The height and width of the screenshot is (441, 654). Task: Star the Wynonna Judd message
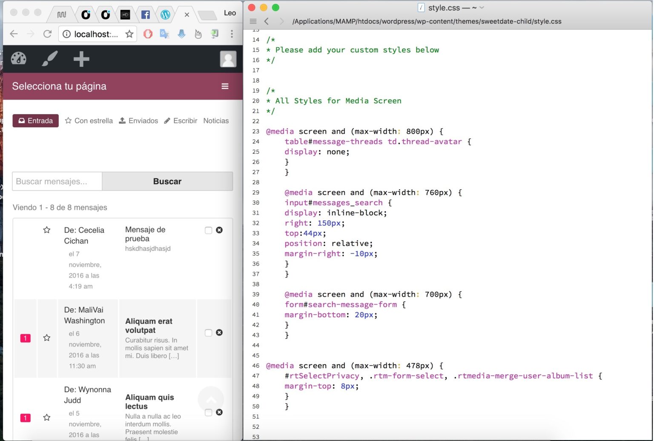click(x=47, y=418)
